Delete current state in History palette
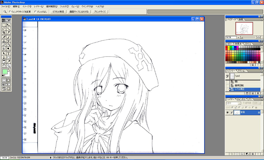The image size is (264, 160). (x=258, y=93)
